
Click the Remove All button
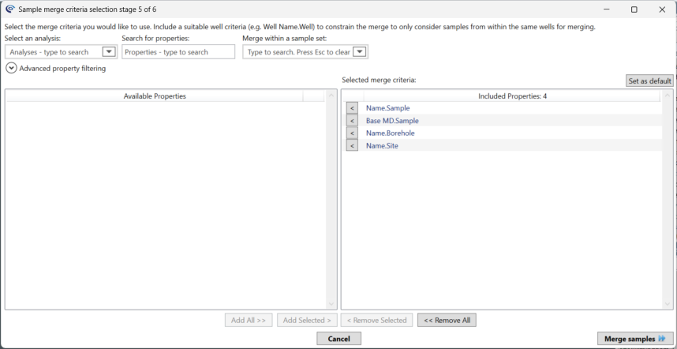click(447, 320)
